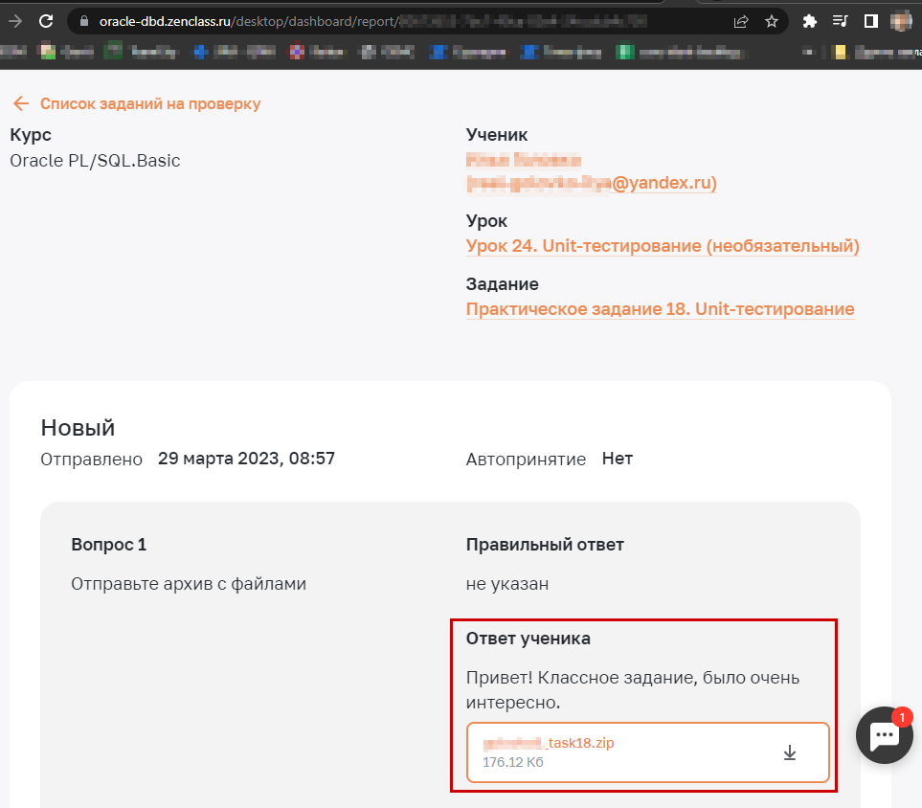This screenshot has width=922, height=808.
Task: Click the back arrow beside 'Список заданий на проверку'
Action: tap(20, 103)
